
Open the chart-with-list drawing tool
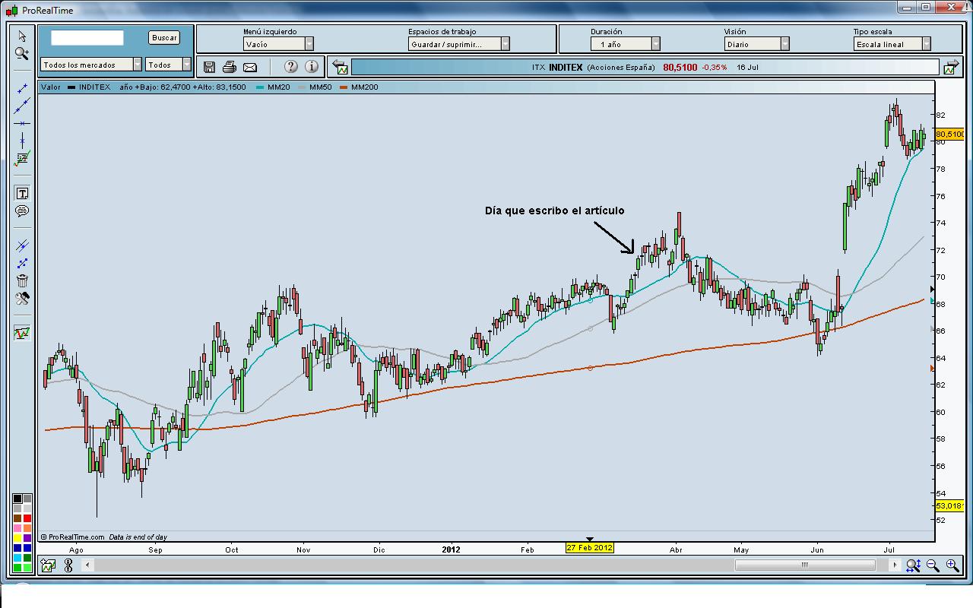point(22,159)
